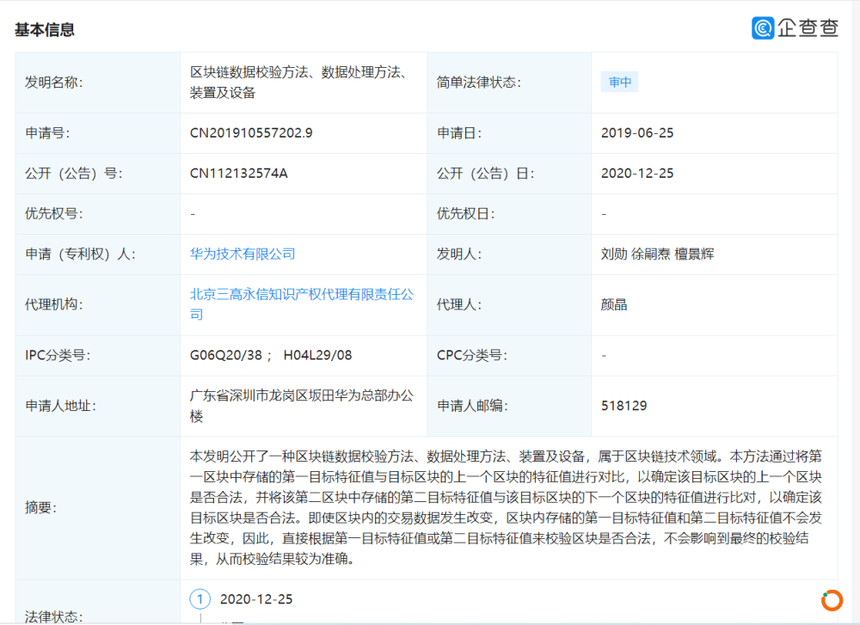
Task: Click the 优先权号 label
Action: (53, 214)
